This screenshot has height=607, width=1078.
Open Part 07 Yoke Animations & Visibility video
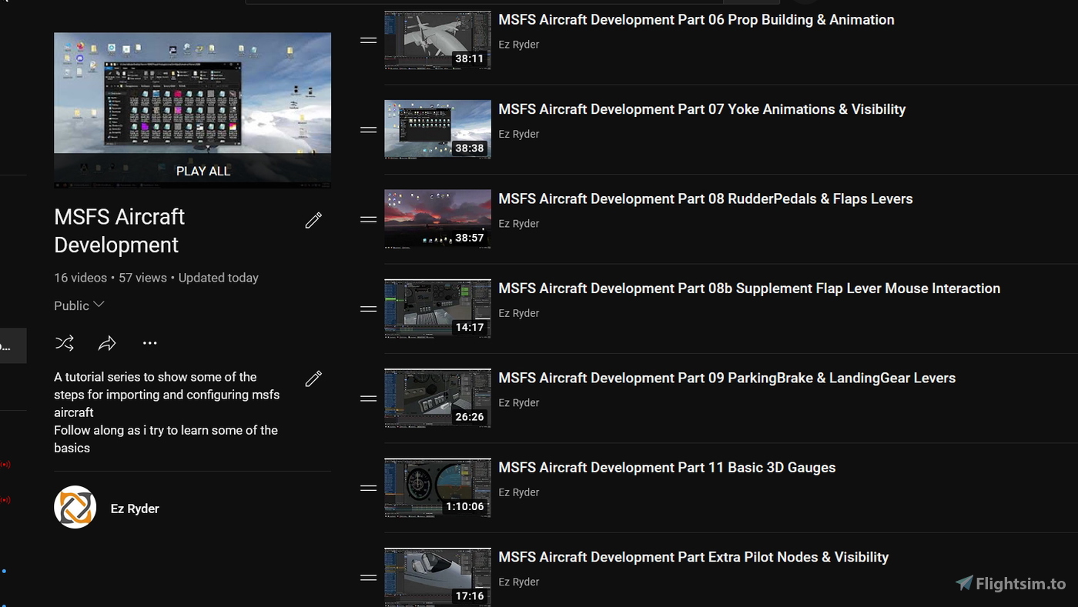coord(702,109)
